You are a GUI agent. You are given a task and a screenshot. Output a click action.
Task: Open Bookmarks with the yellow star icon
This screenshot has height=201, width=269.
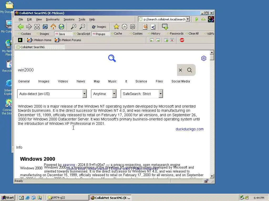tap(116, 26)
